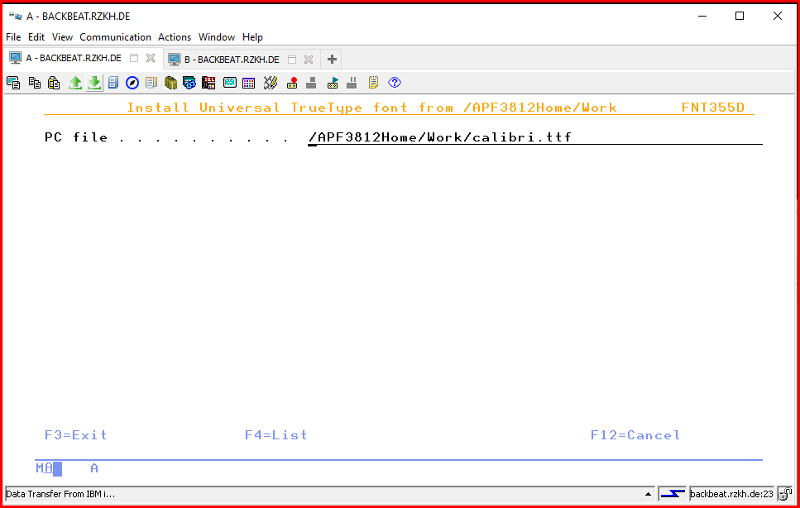Click the PC file input field

point(535,137)
